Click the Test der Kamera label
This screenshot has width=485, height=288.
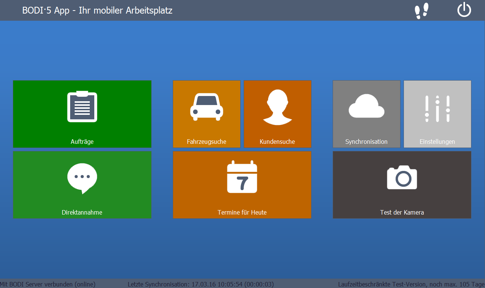[402, 213]
